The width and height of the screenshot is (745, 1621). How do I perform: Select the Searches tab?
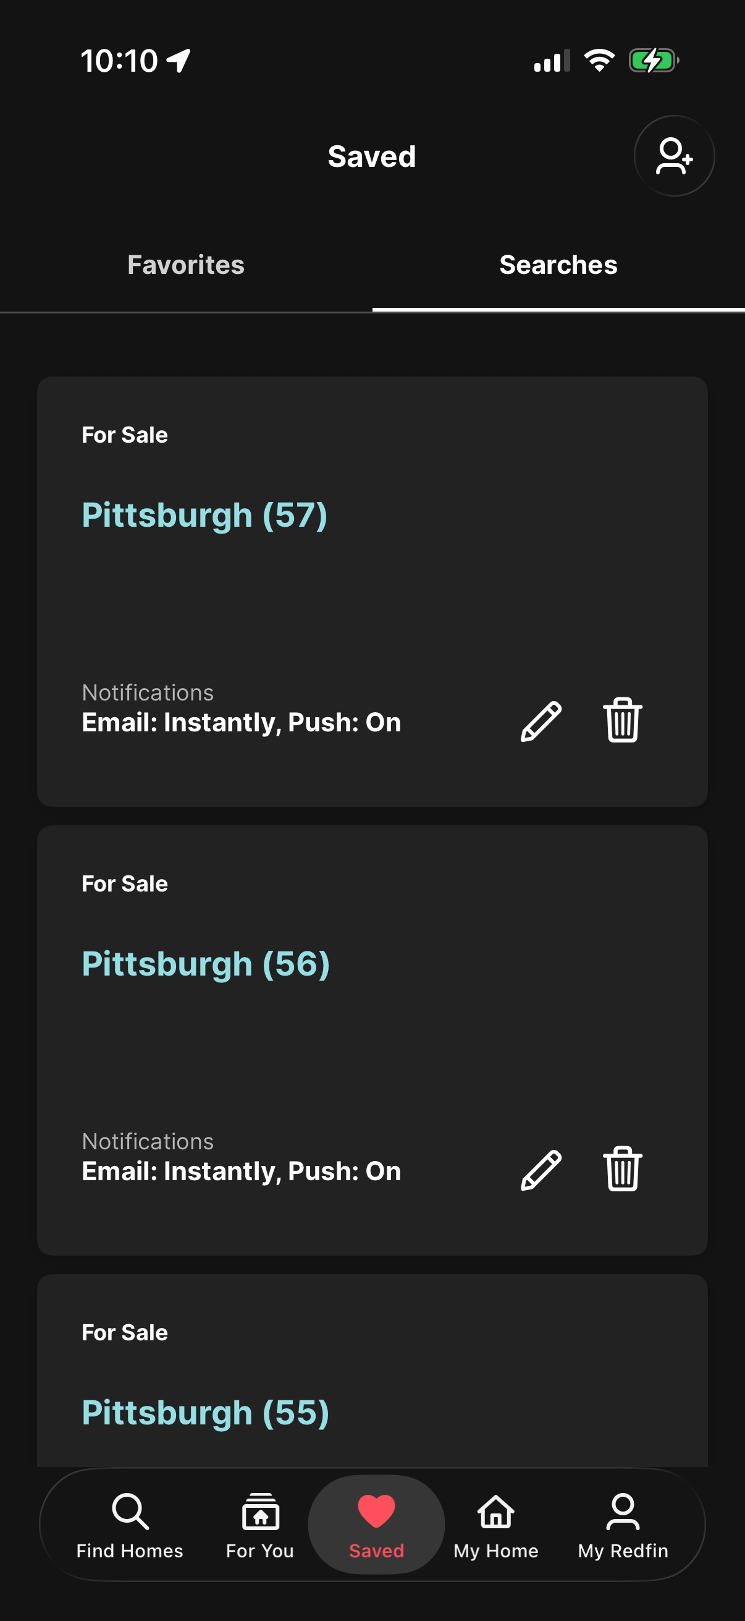[x=558, y=265]
